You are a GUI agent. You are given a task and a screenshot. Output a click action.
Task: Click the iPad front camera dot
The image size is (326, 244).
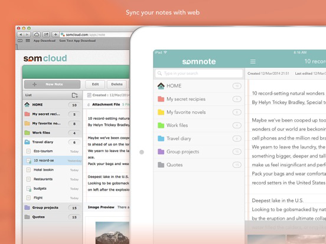pos(142,152)
